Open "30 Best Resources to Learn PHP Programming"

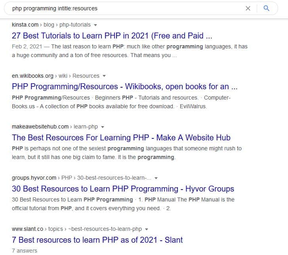click(123, 189)
